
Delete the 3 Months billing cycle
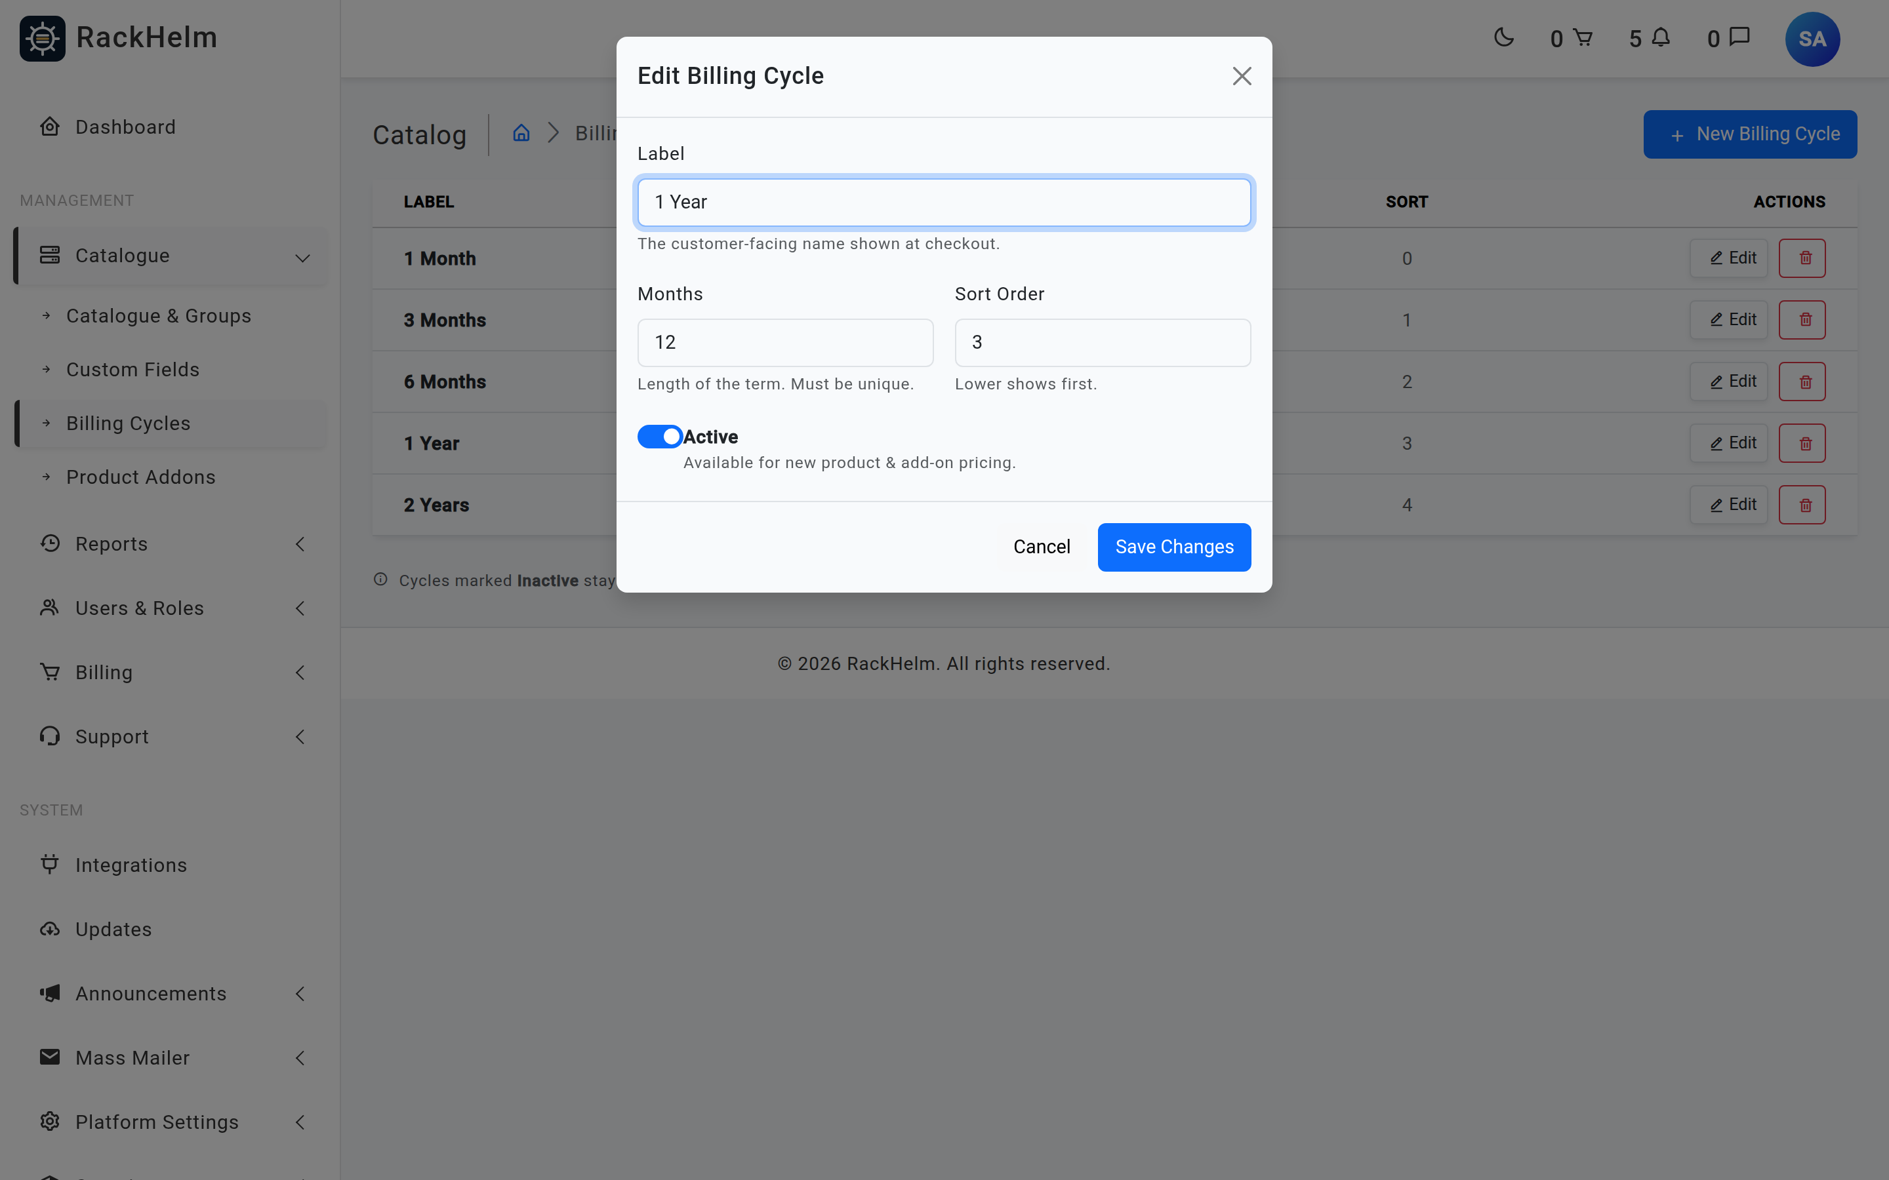[x=1802, y=320]
